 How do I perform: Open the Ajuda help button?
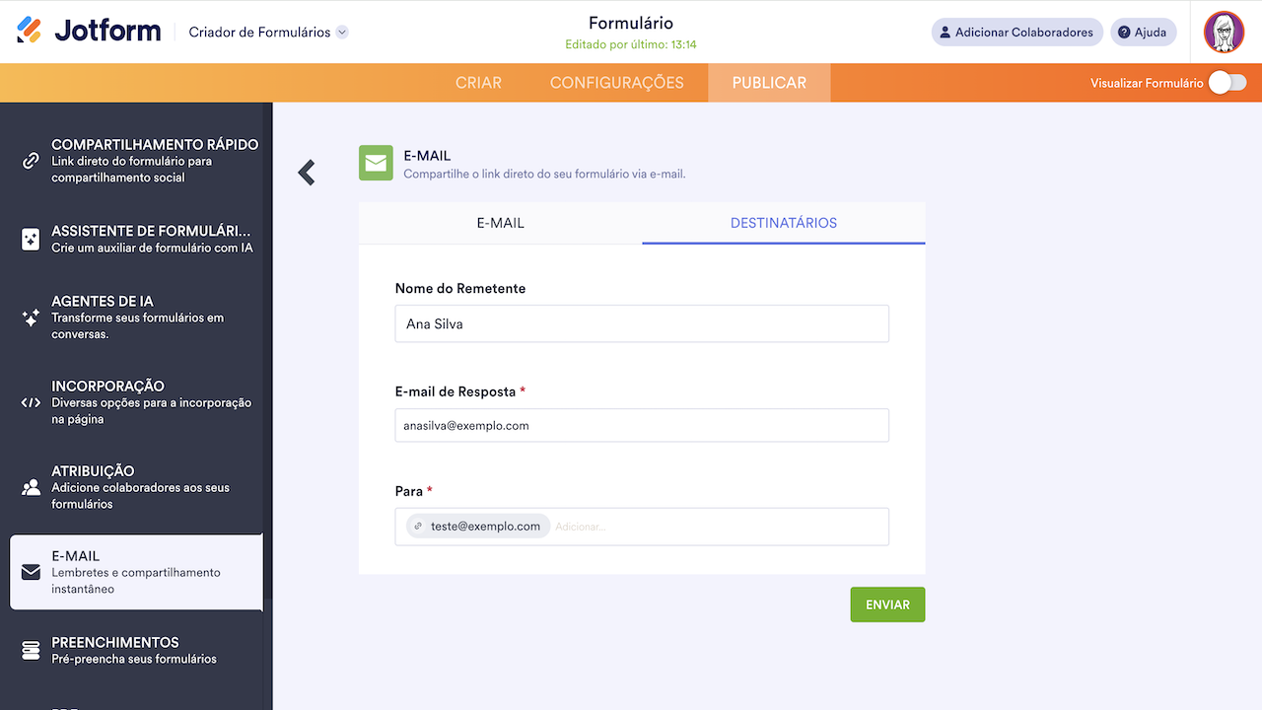[x=1143, y=33]
